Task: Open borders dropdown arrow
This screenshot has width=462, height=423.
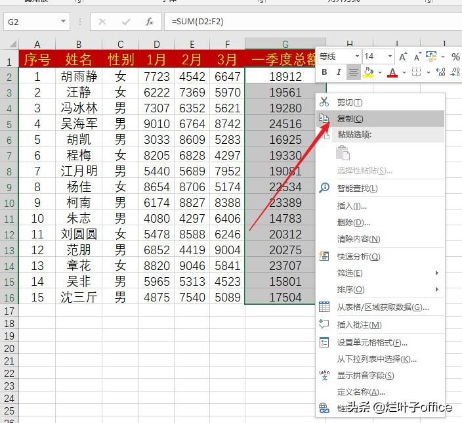Action: [428, 72]
